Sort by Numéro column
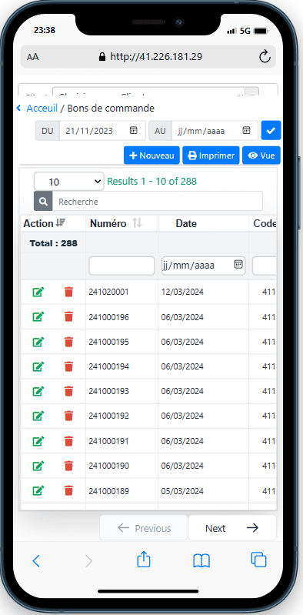 tap(137, 223)
